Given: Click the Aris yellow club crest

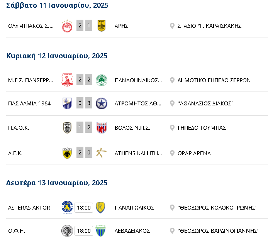Looking at the screenshot, I should 102,26.
